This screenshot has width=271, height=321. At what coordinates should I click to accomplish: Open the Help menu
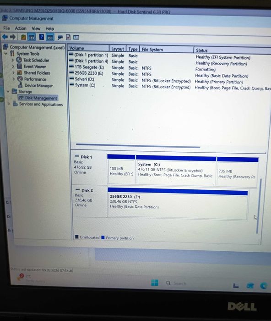coord(49,28)
